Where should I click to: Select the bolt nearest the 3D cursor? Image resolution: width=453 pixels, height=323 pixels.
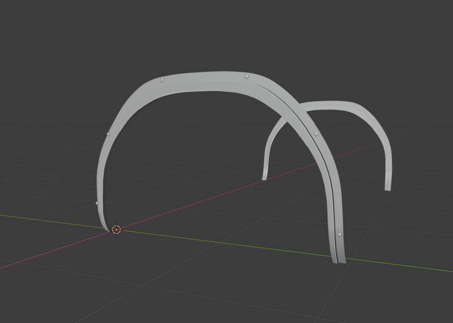click(x=97, y=204)
